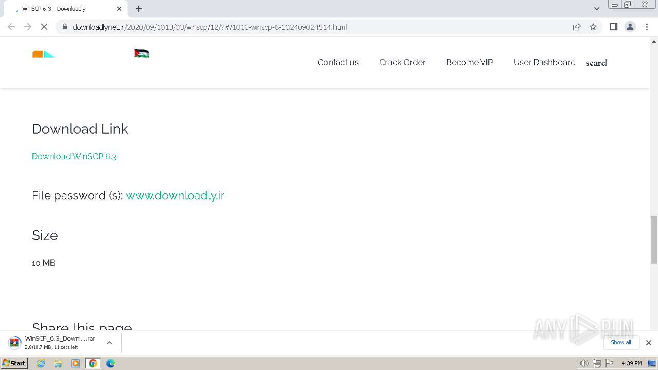Open Microsoft Edge from taskbar

click(111, 363)
